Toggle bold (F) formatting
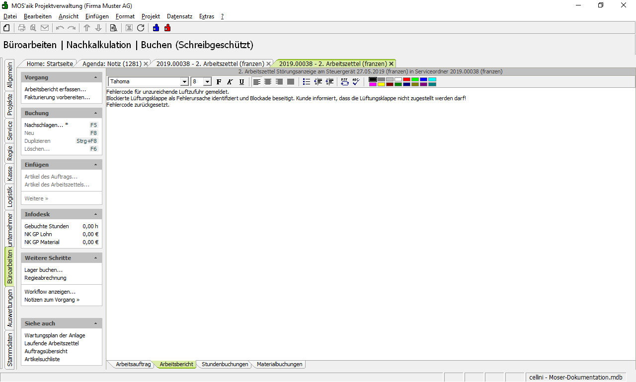 pyautogui.click(x=219, y=82)
